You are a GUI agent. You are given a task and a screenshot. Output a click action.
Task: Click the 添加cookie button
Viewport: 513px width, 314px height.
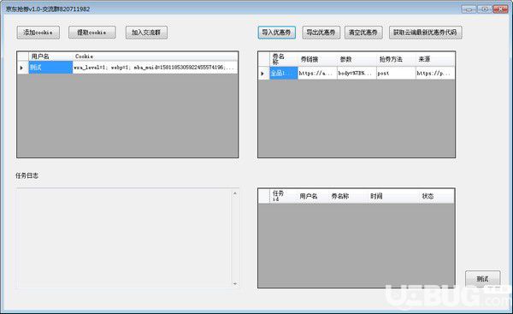coord(38,33)
